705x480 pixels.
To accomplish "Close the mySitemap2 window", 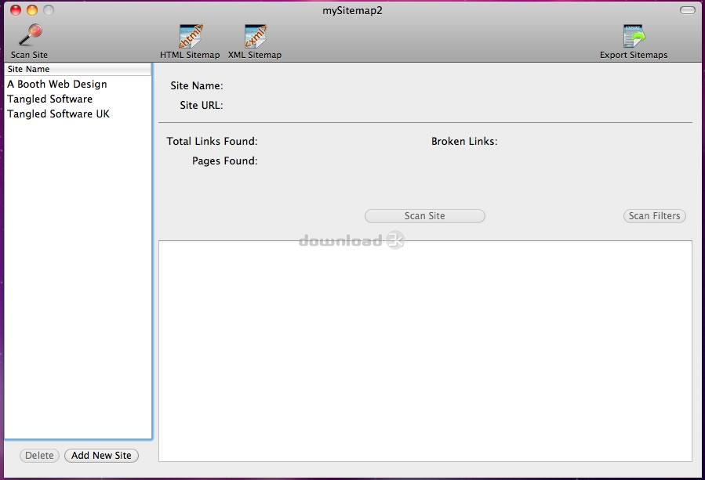I will tap(16, 10).
